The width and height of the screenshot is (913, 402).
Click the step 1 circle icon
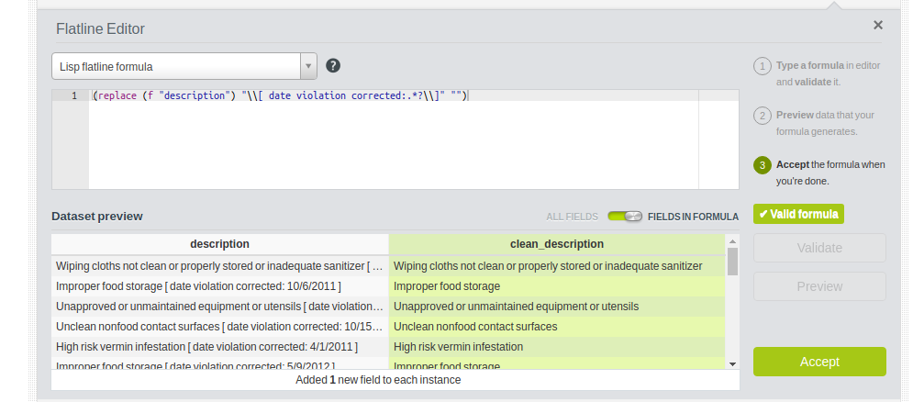point(762,66)
